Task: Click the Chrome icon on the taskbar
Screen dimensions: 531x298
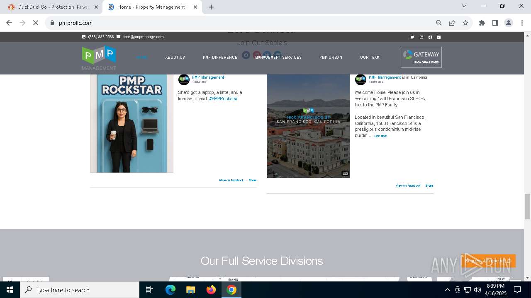Action: pos(231,290)
